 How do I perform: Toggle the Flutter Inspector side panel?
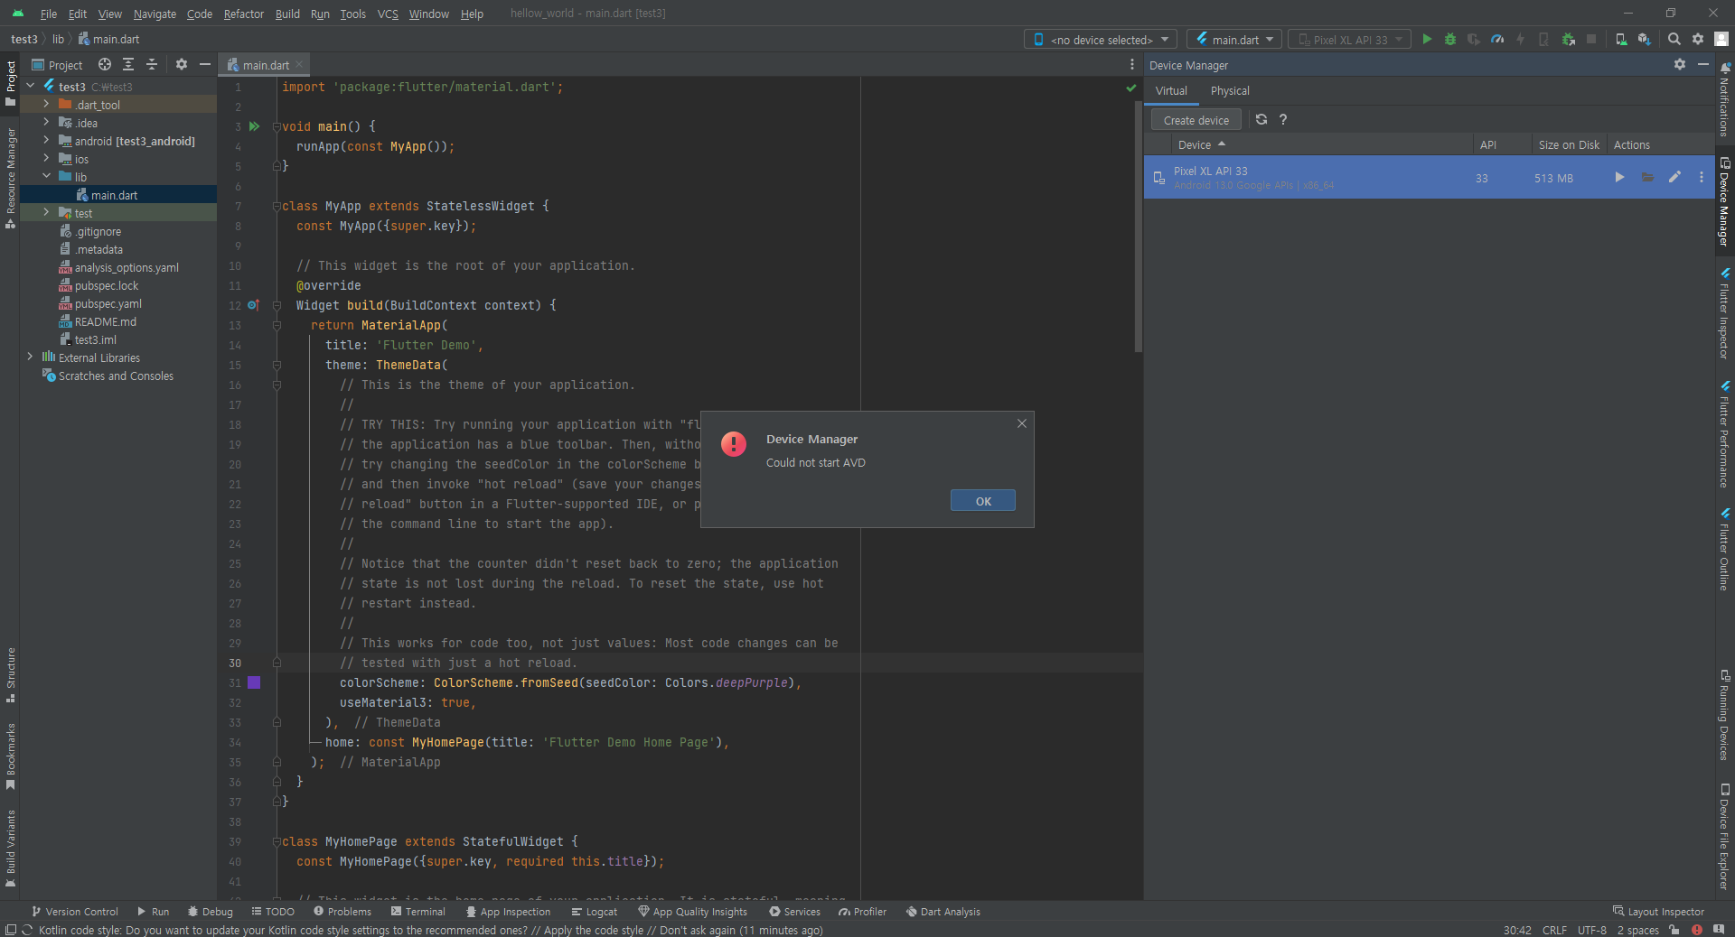point(1724,313)
